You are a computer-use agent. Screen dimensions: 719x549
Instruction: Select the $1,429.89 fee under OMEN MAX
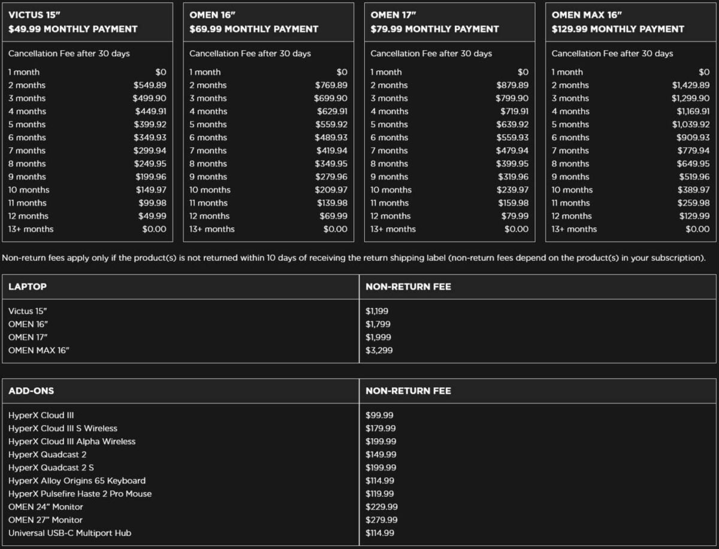[x=690, y=85]
